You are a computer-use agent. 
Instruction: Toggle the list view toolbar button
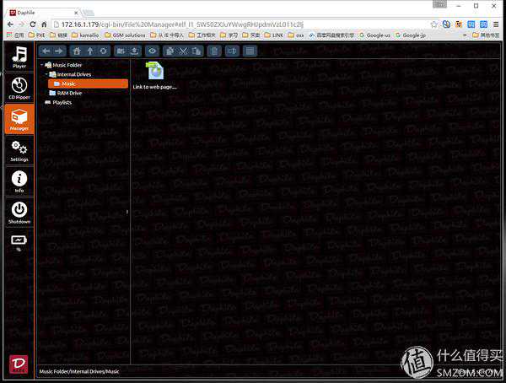tap(250, 51)
